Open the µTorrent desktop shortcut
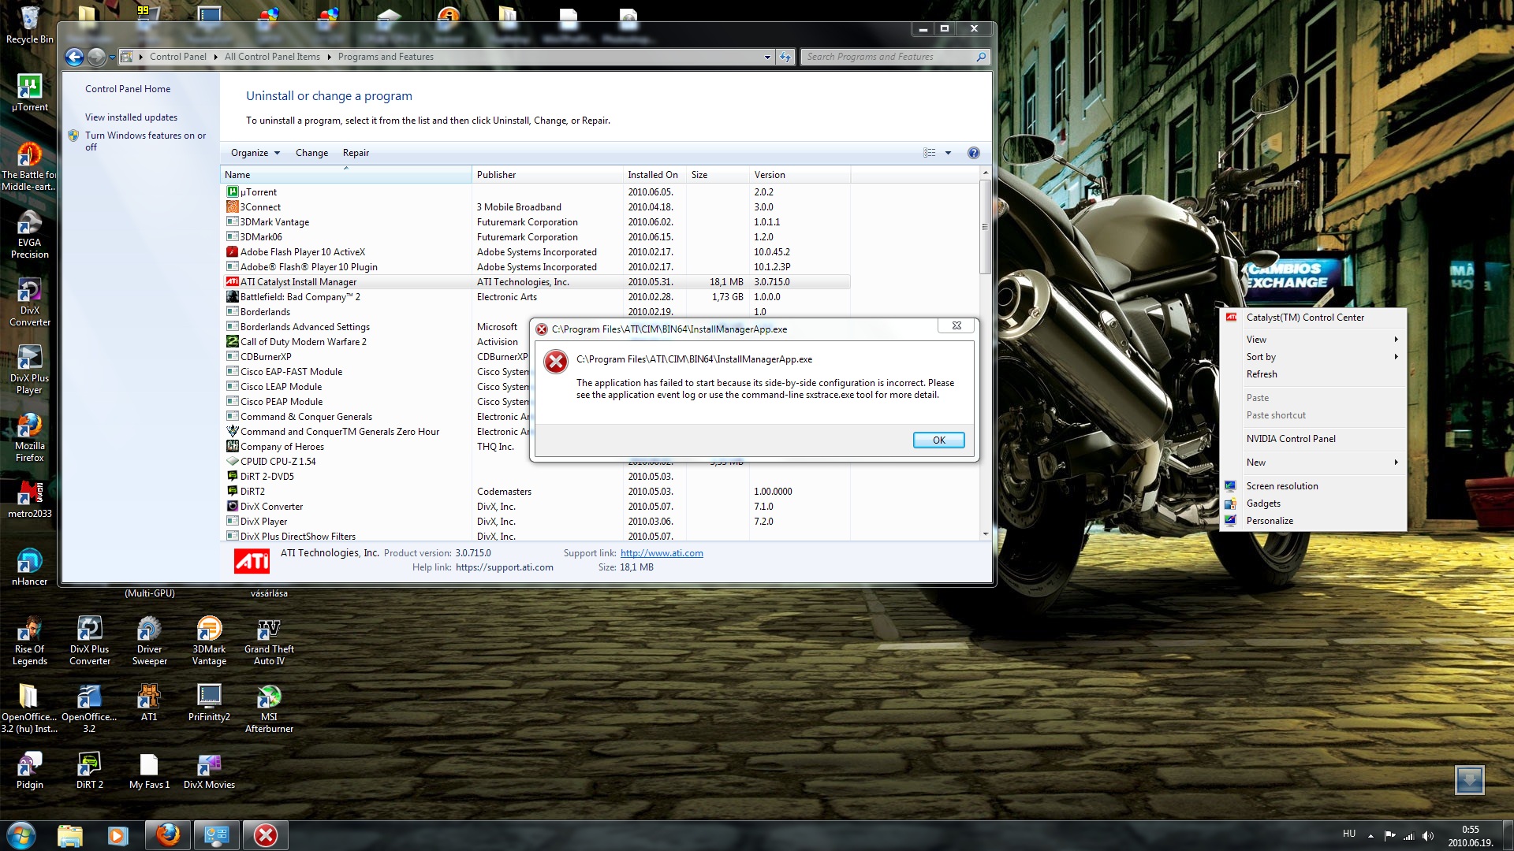The height and width of the screenshot is (851, 1514). (x=29, y=92)
